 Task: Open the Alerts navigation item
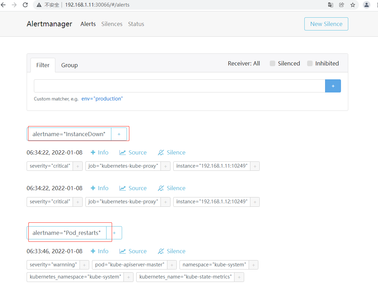pyautogui.click(x=88, y=24)
